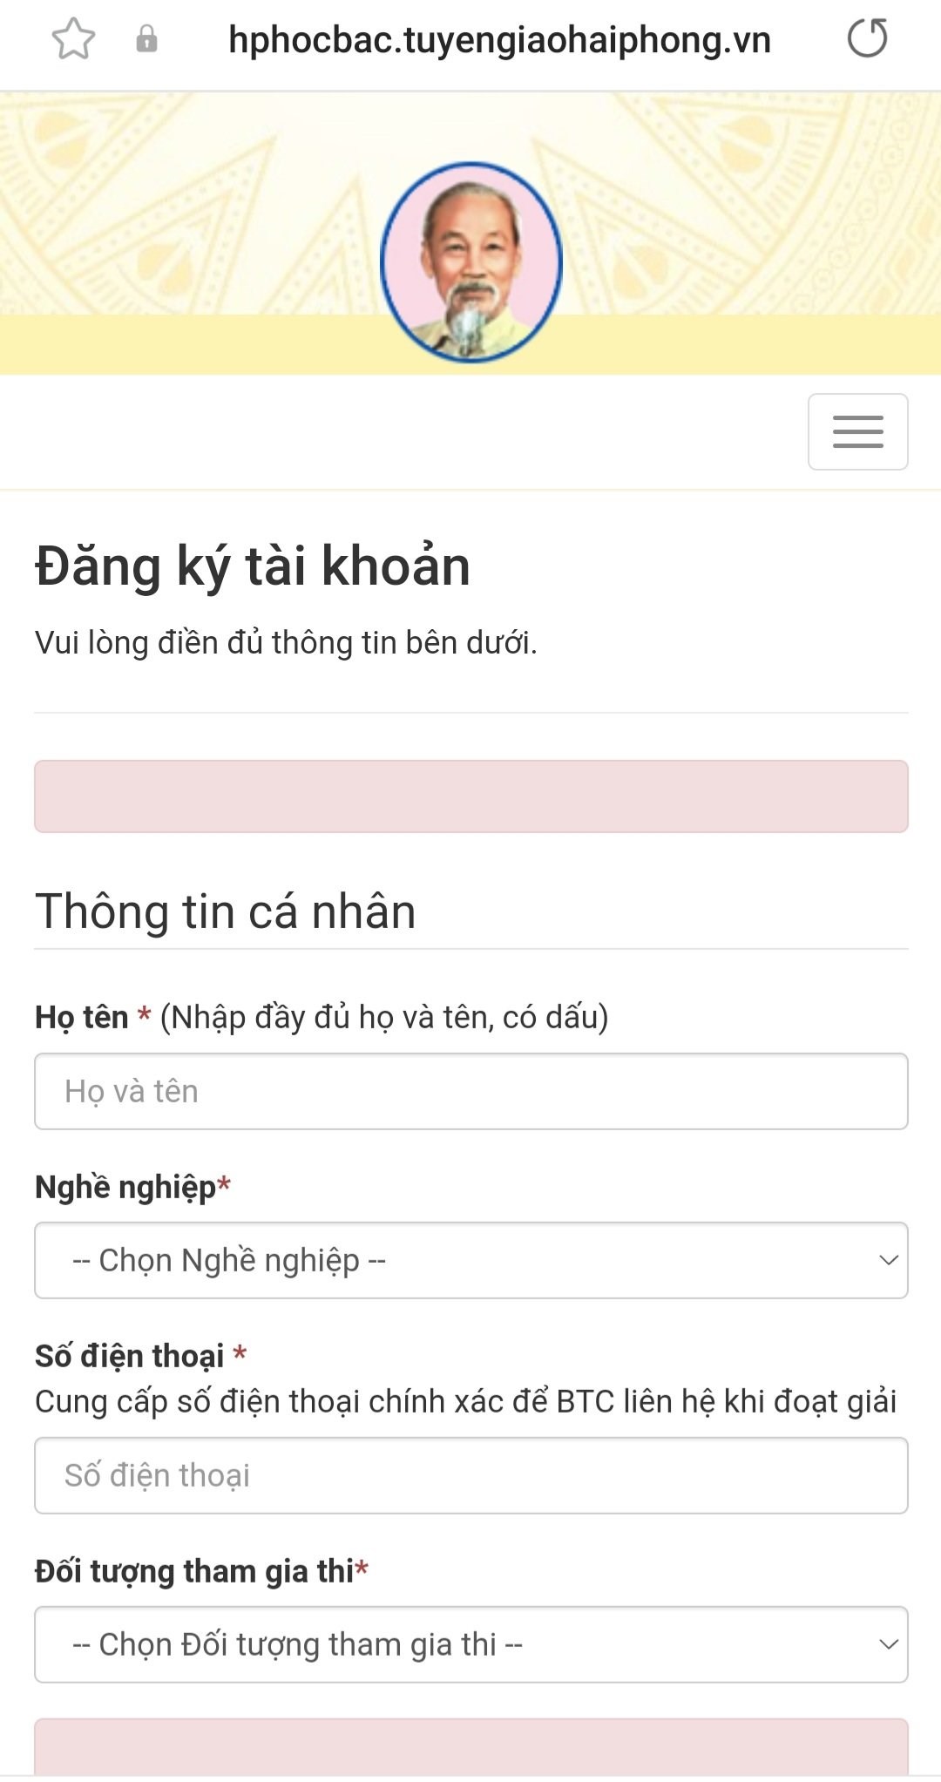This screenshot has height=1782, width=941.
Task: Tap the phone hint text 'Cung cấp số điện thoại chính xác'
Action: pyautogui.click(x=465, y=1401)
